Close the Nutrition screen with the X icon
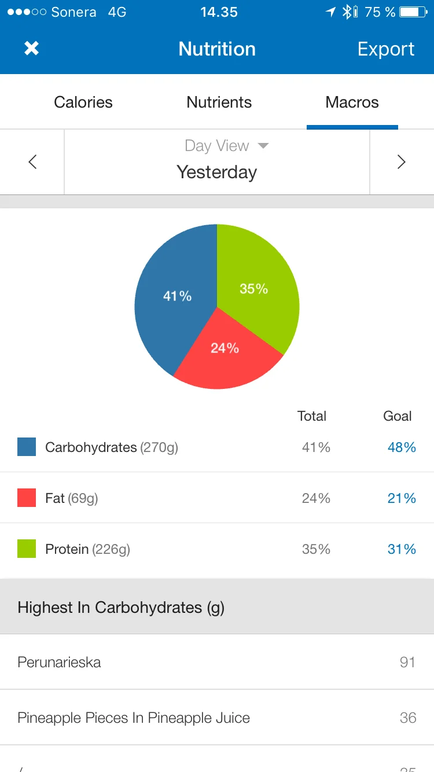 (31, 49)
